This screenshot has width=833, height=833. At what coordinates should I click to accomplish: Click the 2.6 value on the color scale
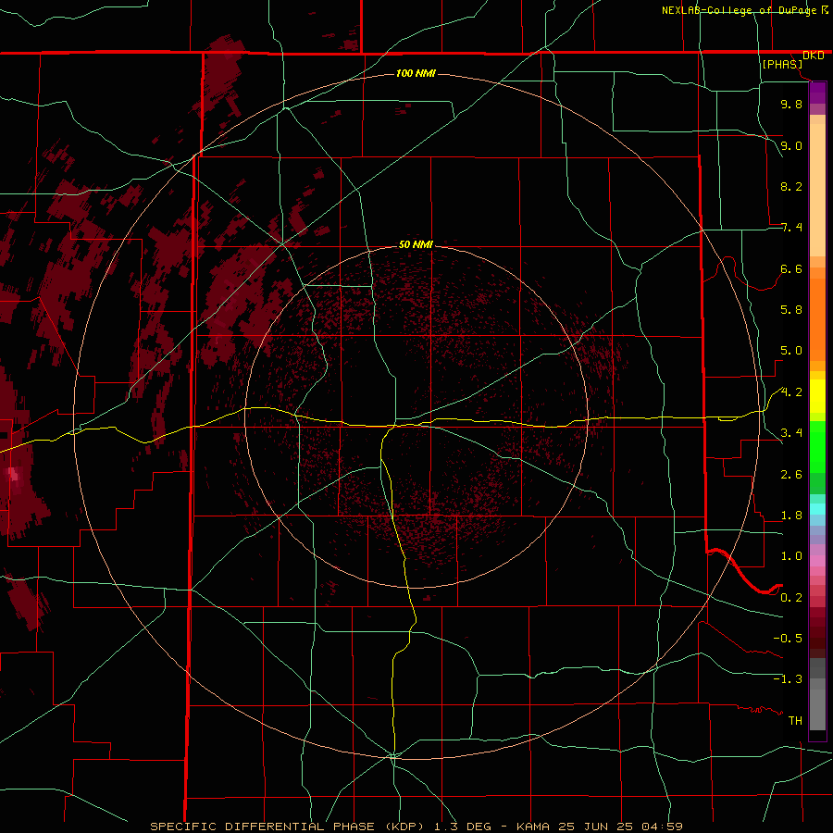pos(791,475)
